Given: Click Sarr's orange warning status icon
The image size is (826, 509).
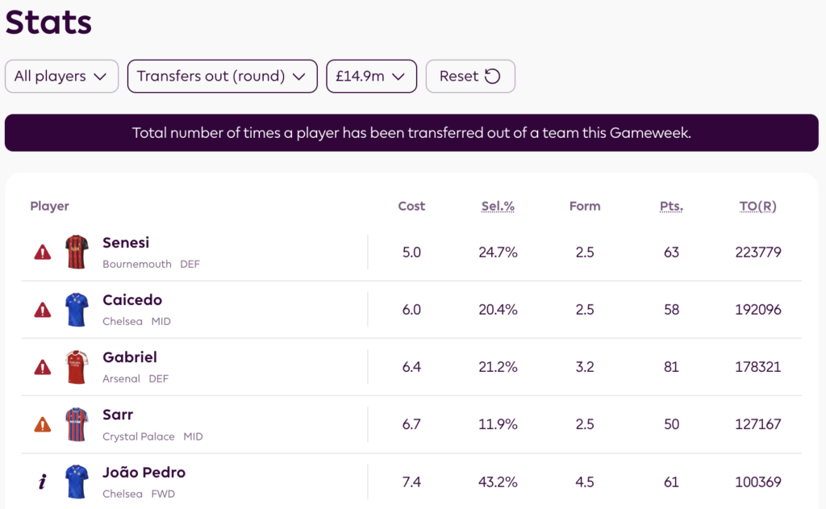Looking at the screenshot, I should point(43,424).
